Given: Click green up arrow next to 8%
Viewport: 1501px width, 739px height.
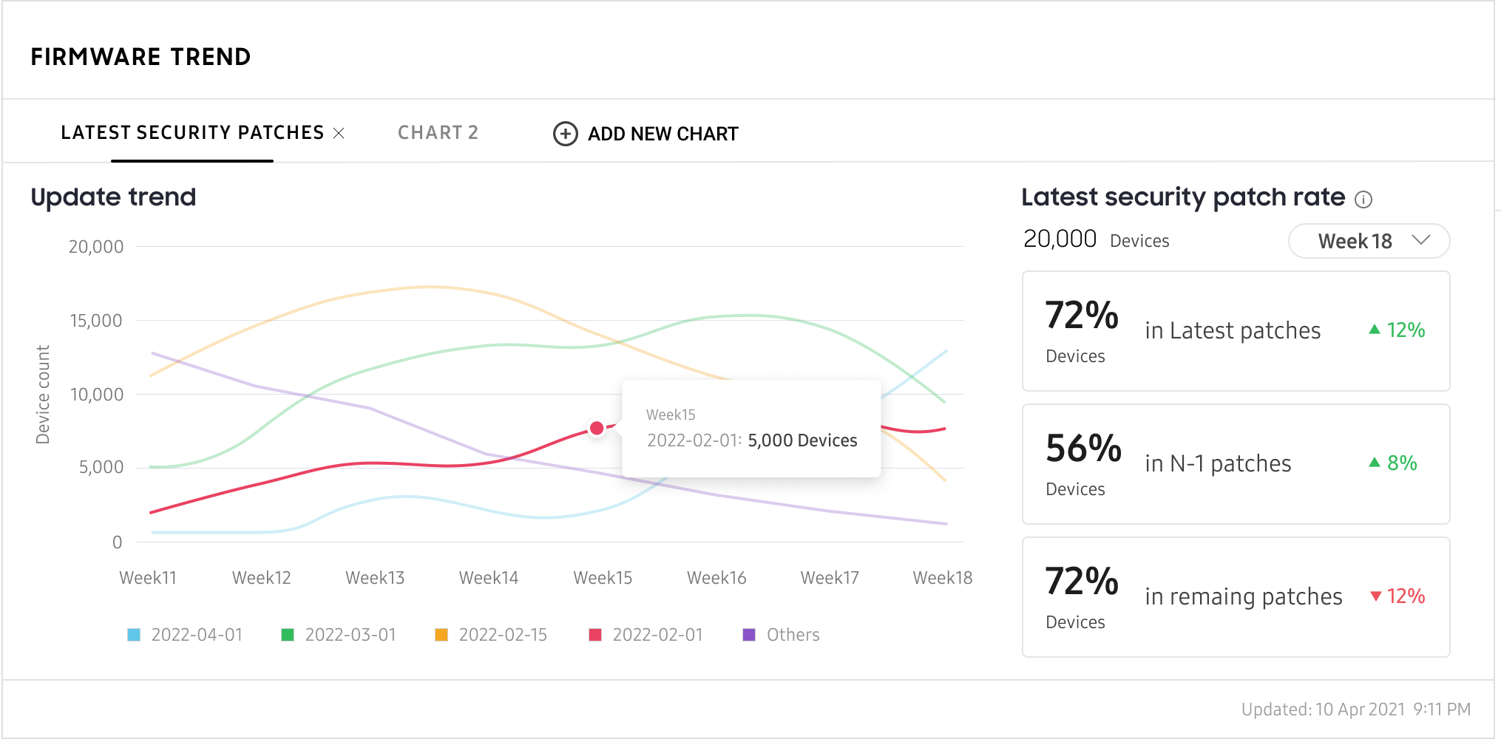Looking at the screenshot, I should pyautogui.click(x=1375, y=463).
